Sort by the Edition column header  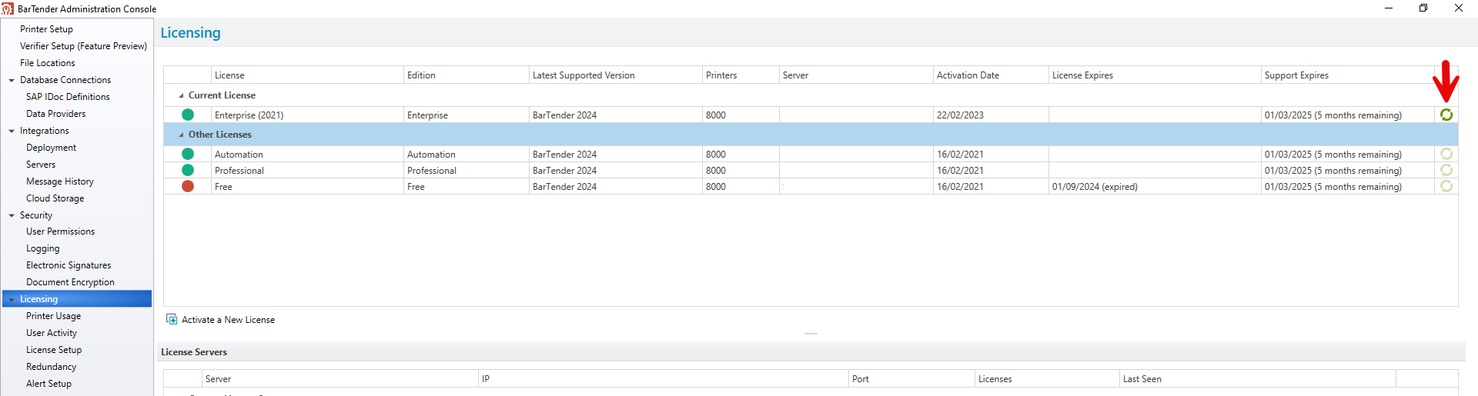point(466,75)
